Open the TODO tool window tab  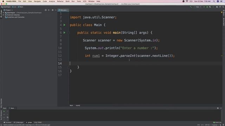coord(38,122)
